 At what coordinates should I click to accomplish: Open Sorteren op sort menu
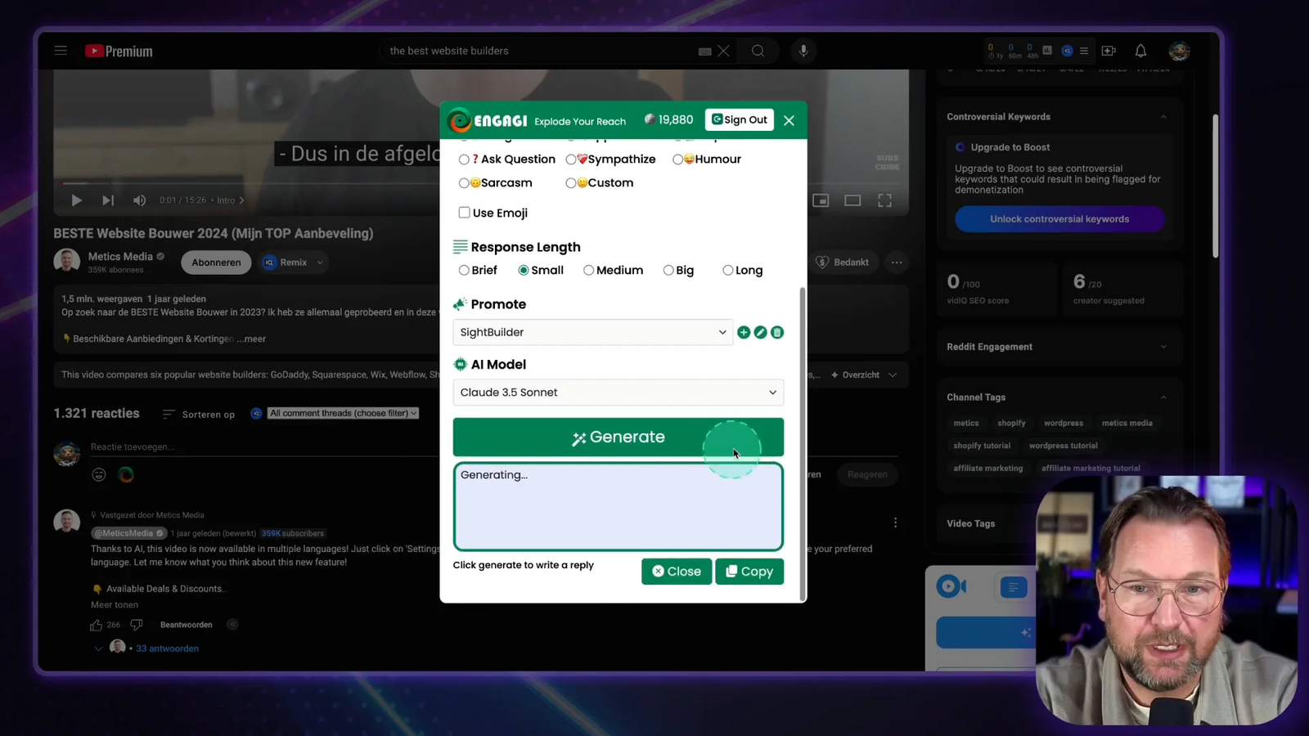point(199,415)
